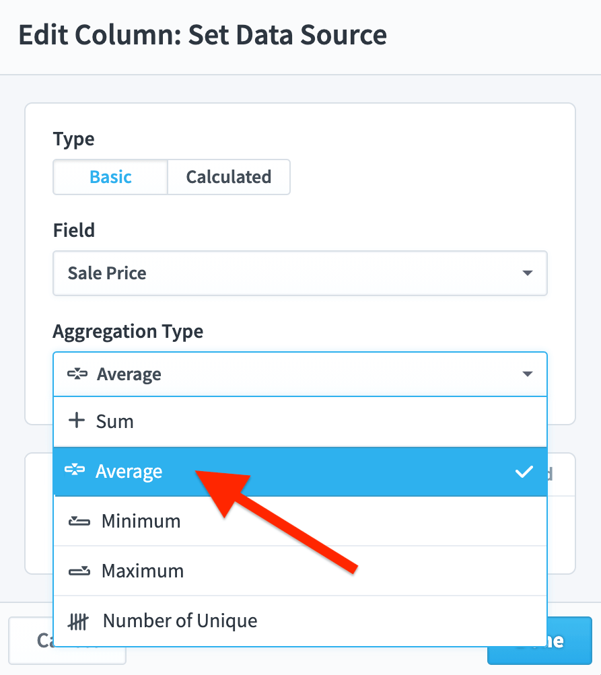Collapse the Aggregation Type dropdown arrow
Viewport: 601px width, 675px height.
[528, 374]
